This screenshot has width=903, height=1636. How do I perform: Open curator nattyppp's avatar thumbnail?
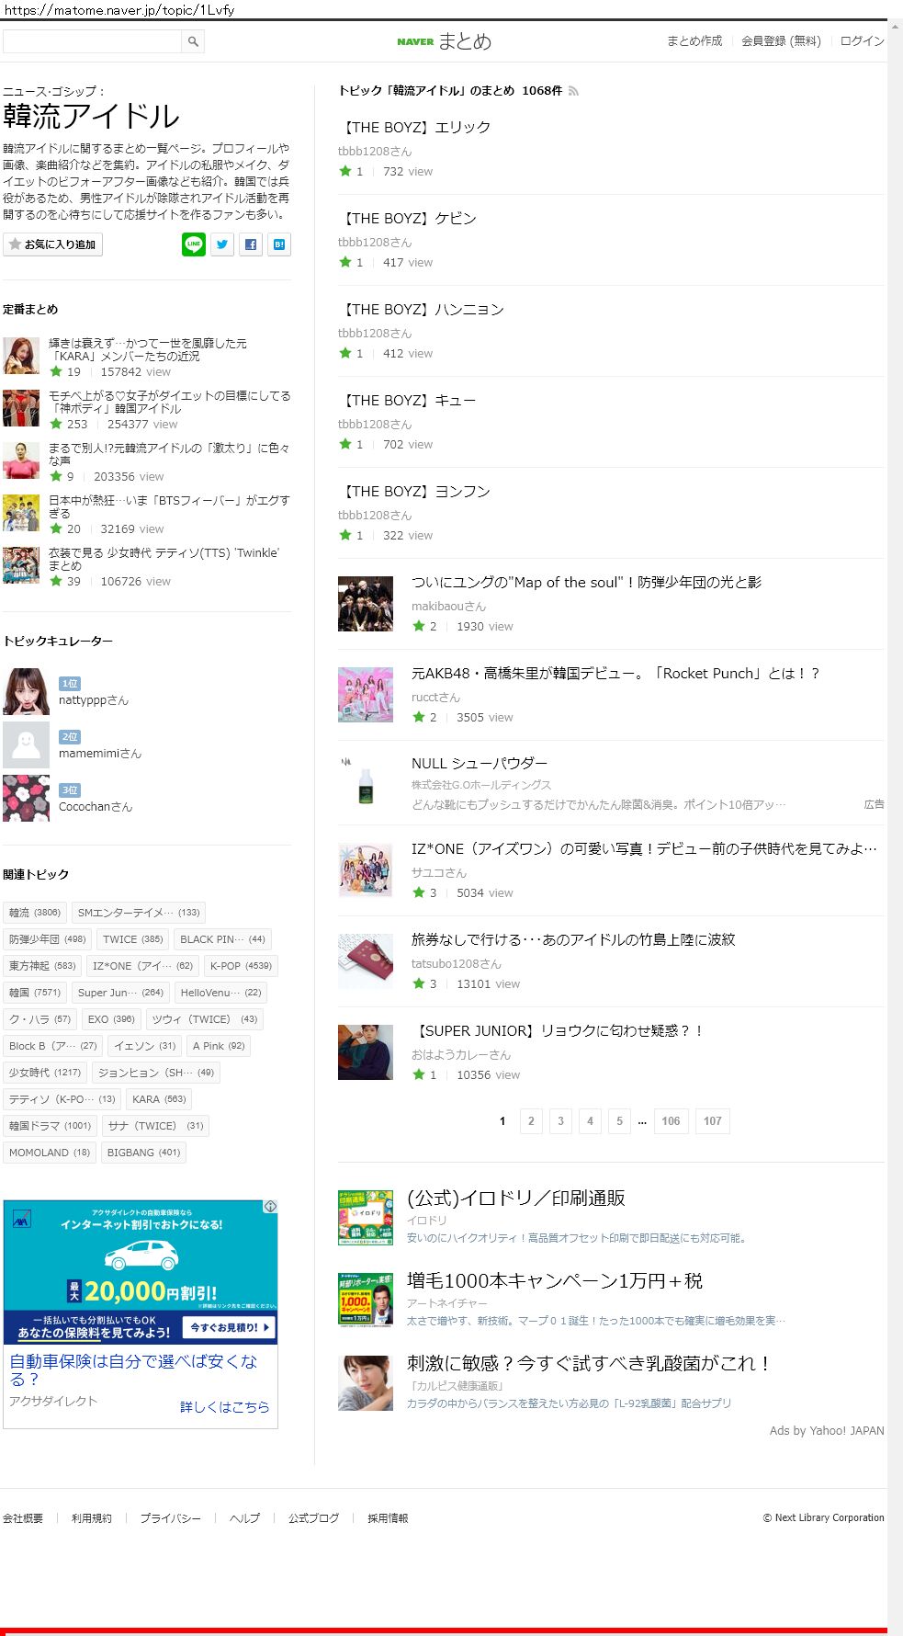click(x=27, y=691)
